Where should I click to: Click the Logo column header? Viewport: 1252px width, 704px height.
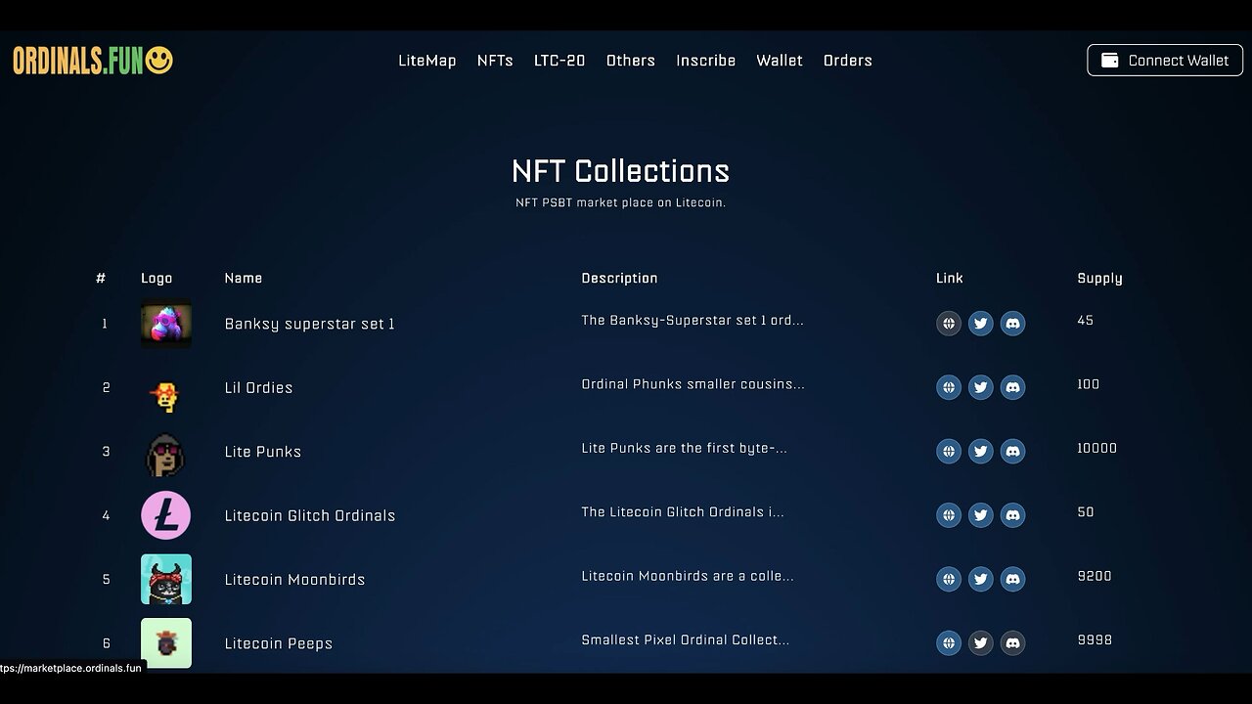156,278
